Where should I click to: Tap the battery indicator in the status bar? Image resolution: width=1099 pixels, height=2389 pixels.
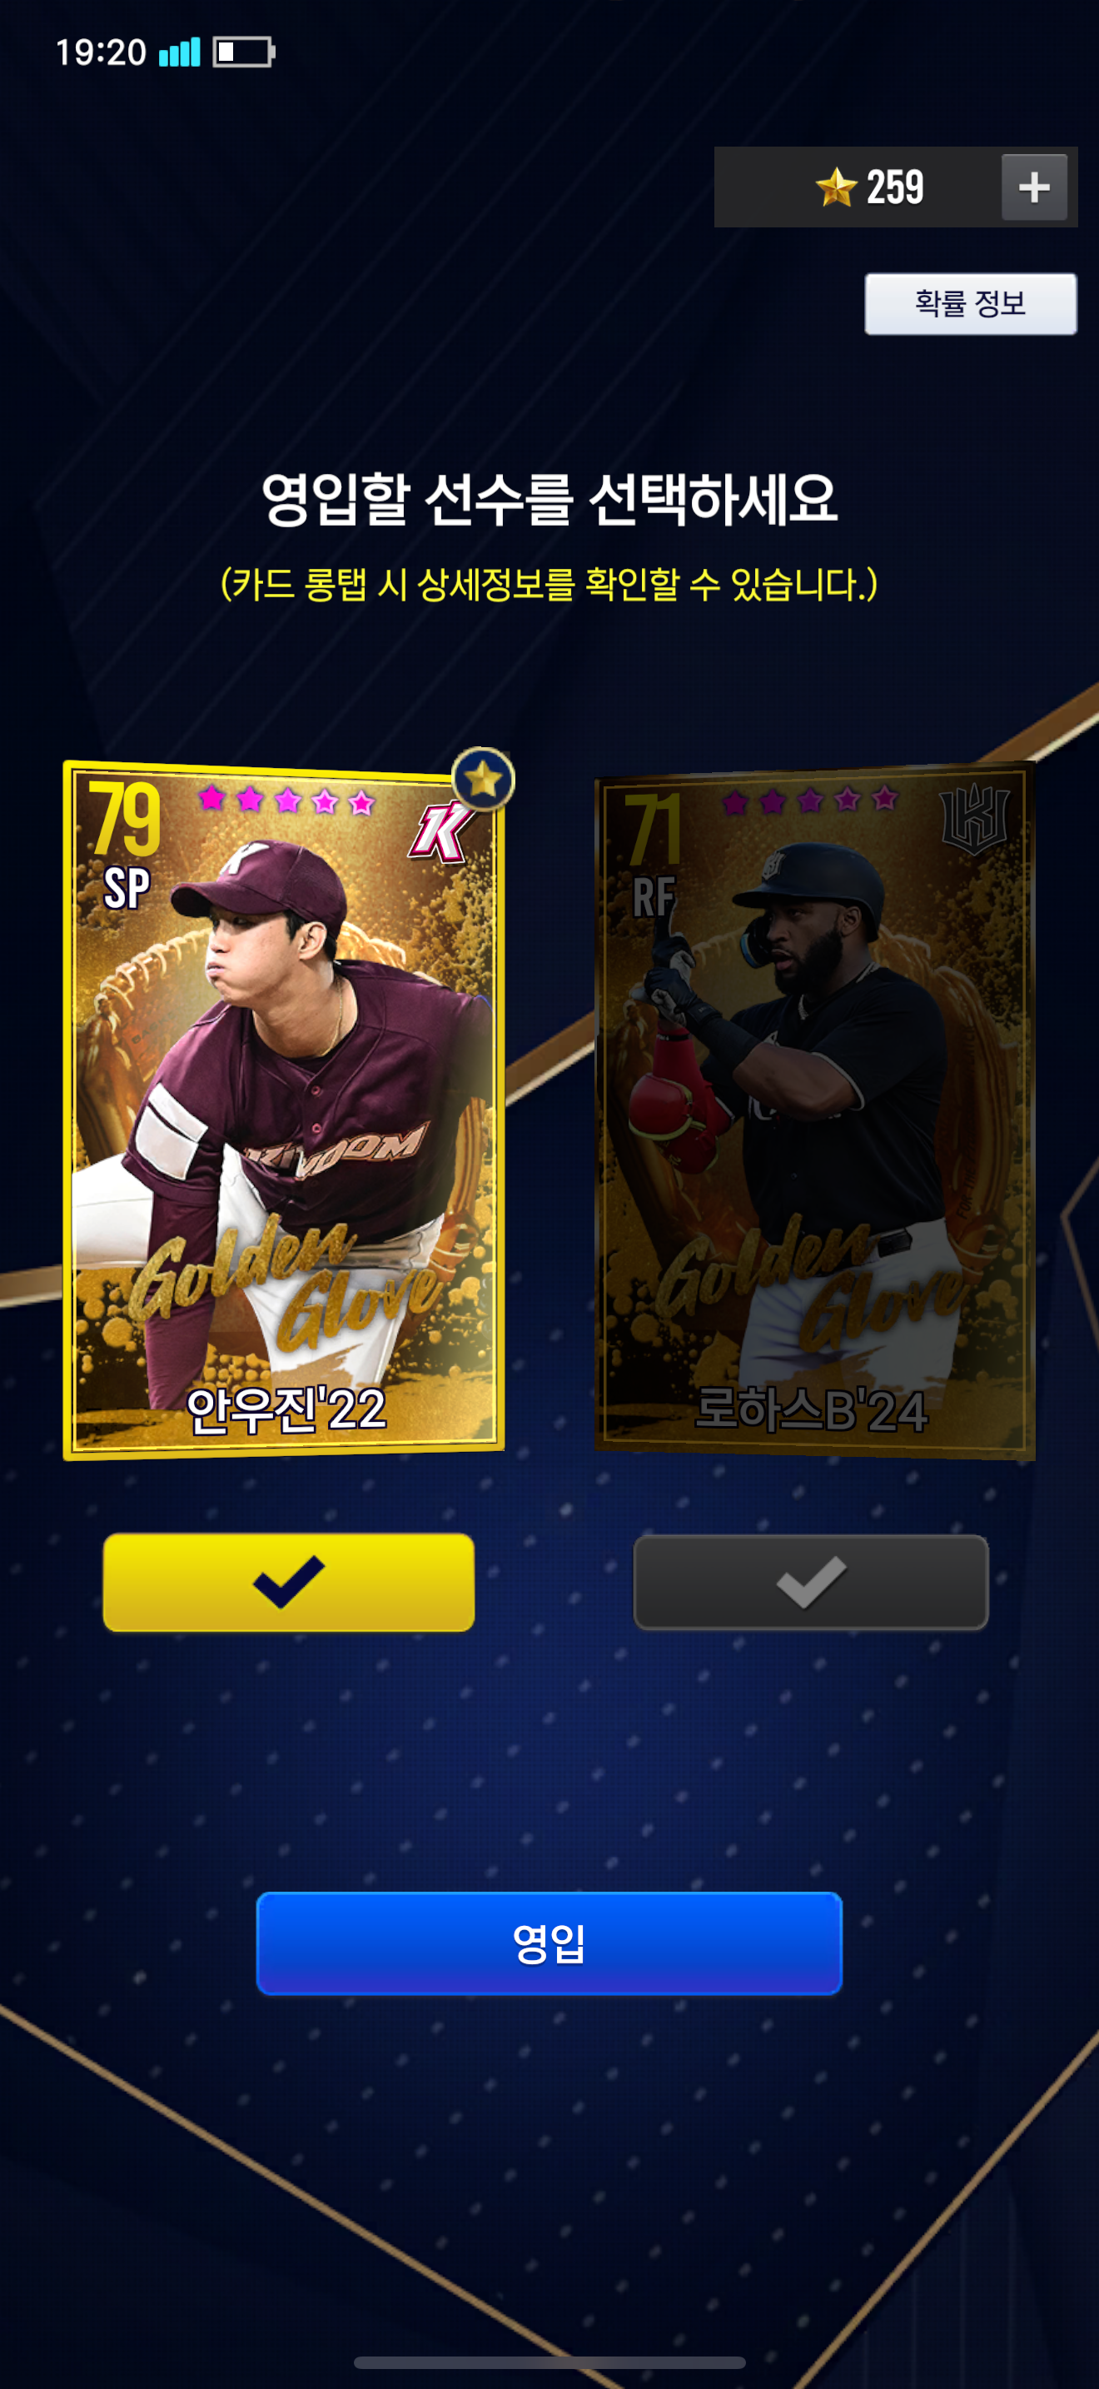(x=244, y=52)
